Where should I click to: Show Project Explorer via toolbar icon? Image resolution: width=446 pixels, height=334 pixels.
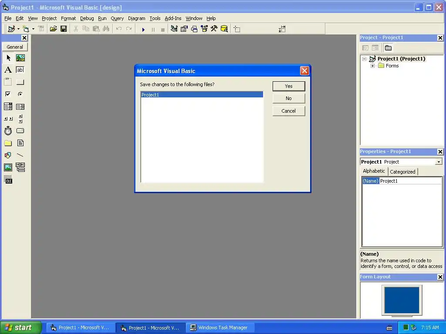174,29
